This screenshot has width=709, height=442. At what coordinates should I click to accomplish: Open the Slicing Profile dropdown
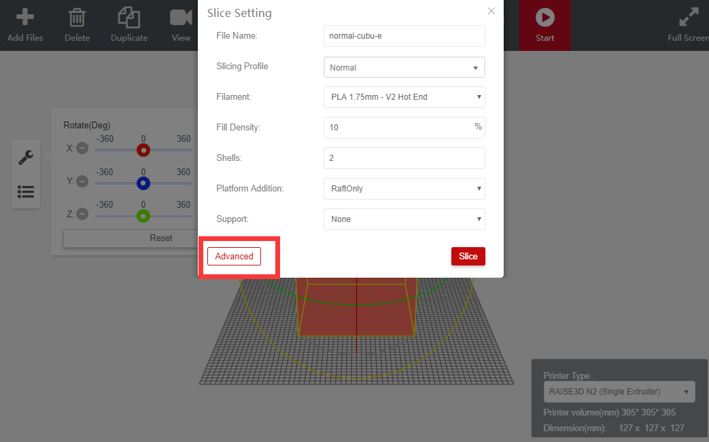coord(404,67)
